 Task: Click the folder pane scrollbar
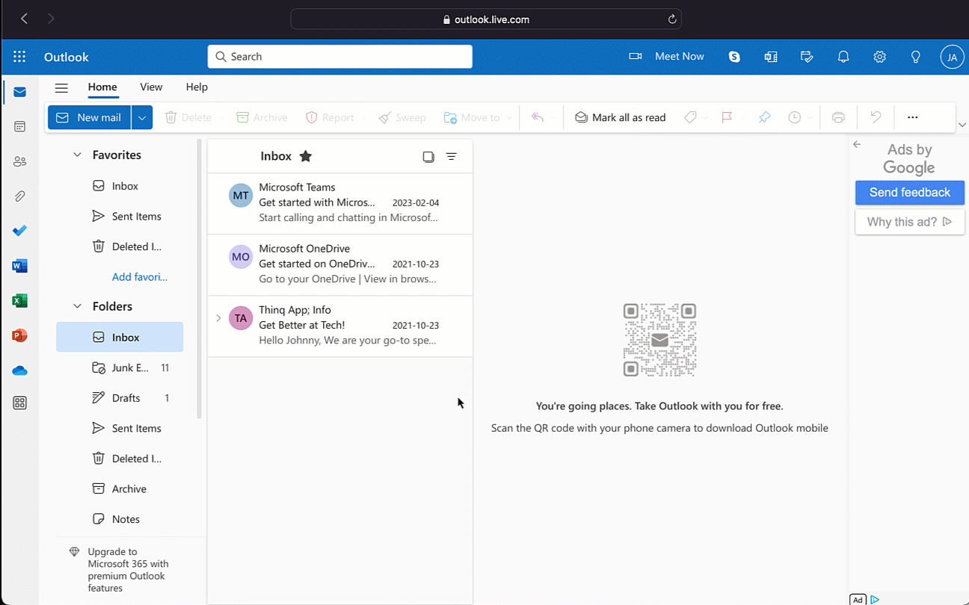tap(200, 279)
